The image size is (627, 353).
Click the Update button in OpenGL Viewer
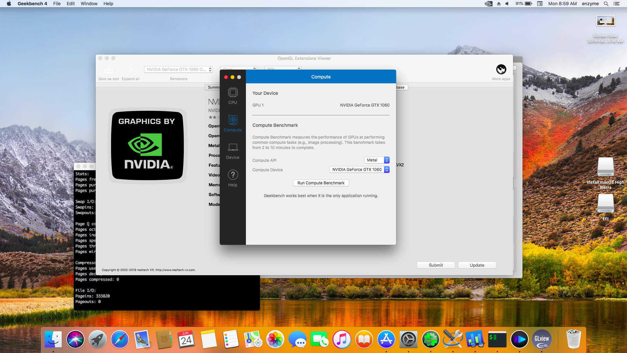(477, 265)
